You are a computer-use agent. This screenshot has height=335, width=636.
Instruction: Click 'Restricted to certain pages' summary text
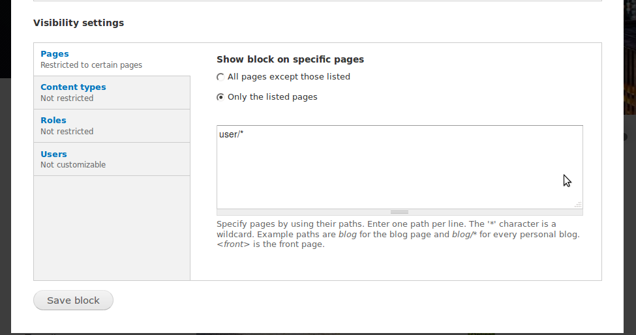point(91,65)
